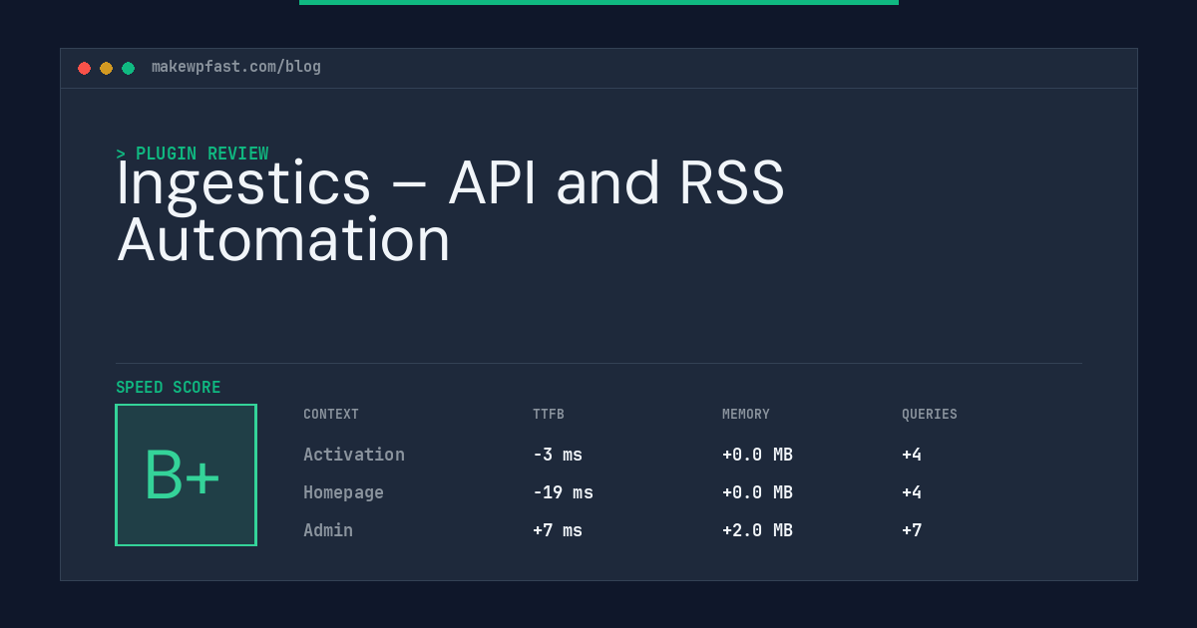Click the yellow window dot

[106, 68]
